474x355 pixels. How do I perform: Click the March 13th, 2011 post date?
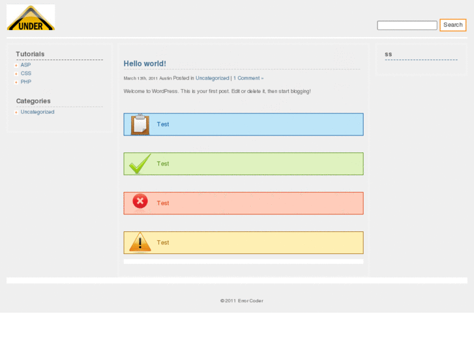click(141, 78)
